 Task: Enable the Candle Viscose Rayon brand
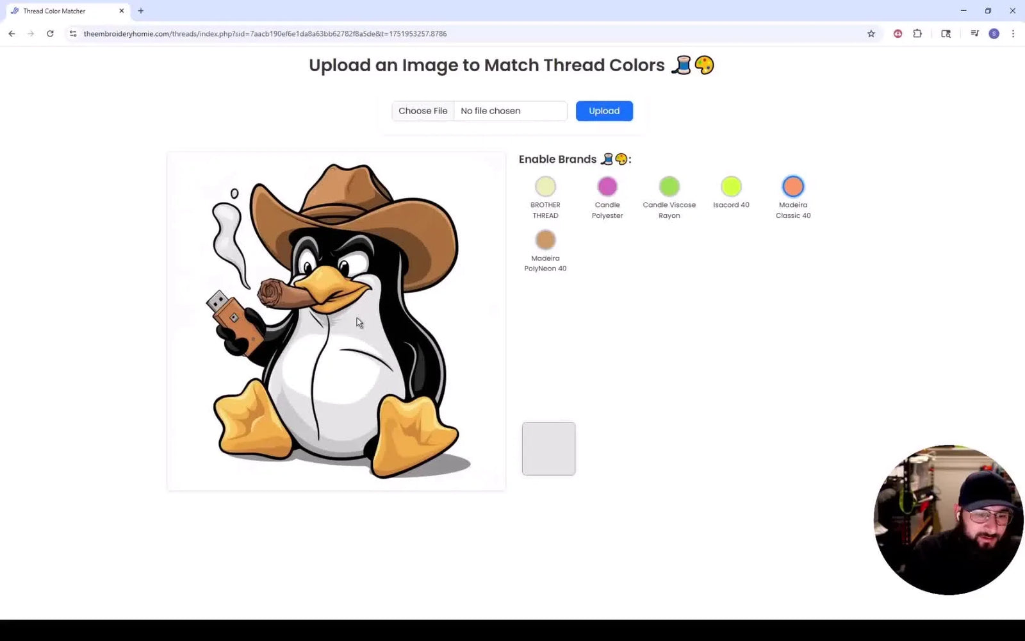pos(669,187)
